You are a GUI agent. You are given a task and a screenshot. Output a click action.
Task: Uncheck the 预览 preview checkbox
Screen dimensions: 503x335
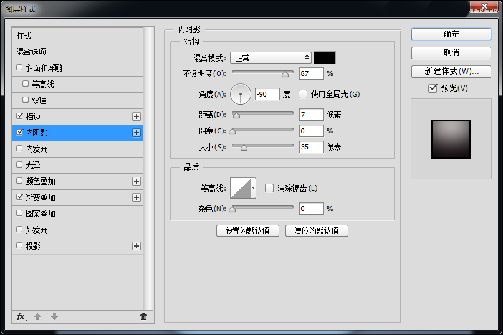coord(433,88)
